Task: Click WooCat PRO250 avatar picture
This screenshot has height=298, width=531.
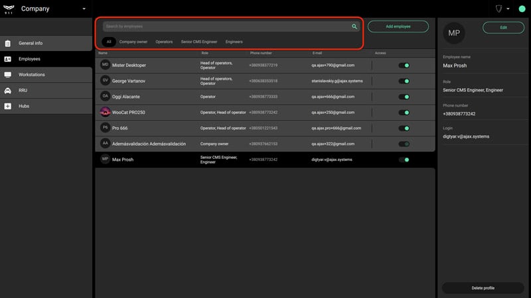Action: (106, 112)
